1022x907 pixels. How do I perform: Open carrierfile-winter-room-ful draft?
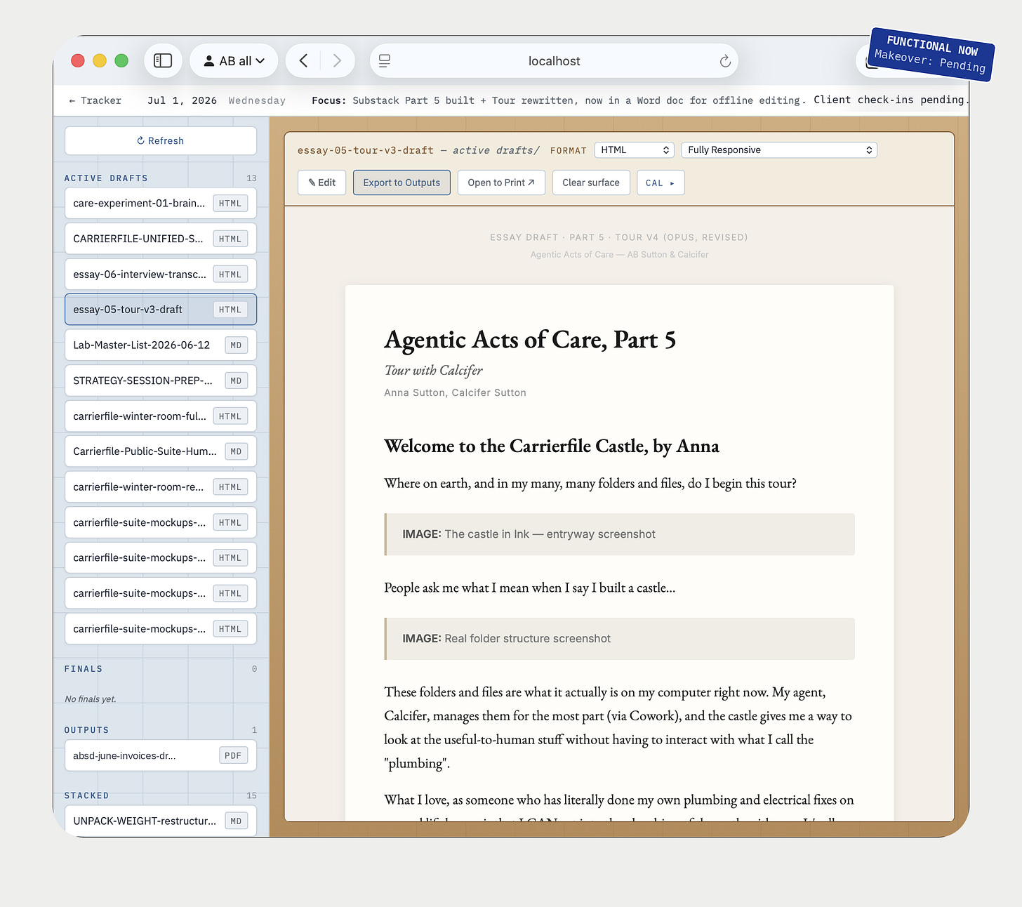click(x=161, y=416)
